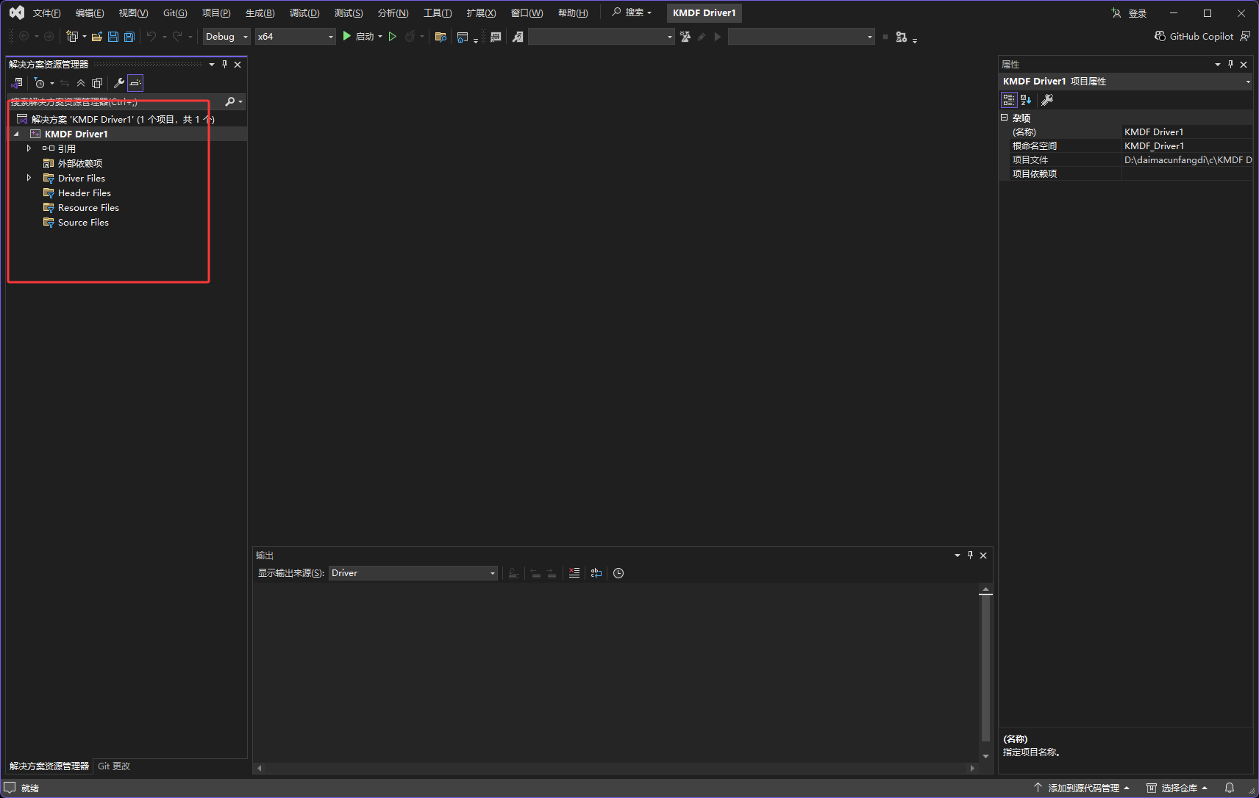Start without debugging using the hollow play icon
Screen dimensions: 1259x798
coord(393,36)
